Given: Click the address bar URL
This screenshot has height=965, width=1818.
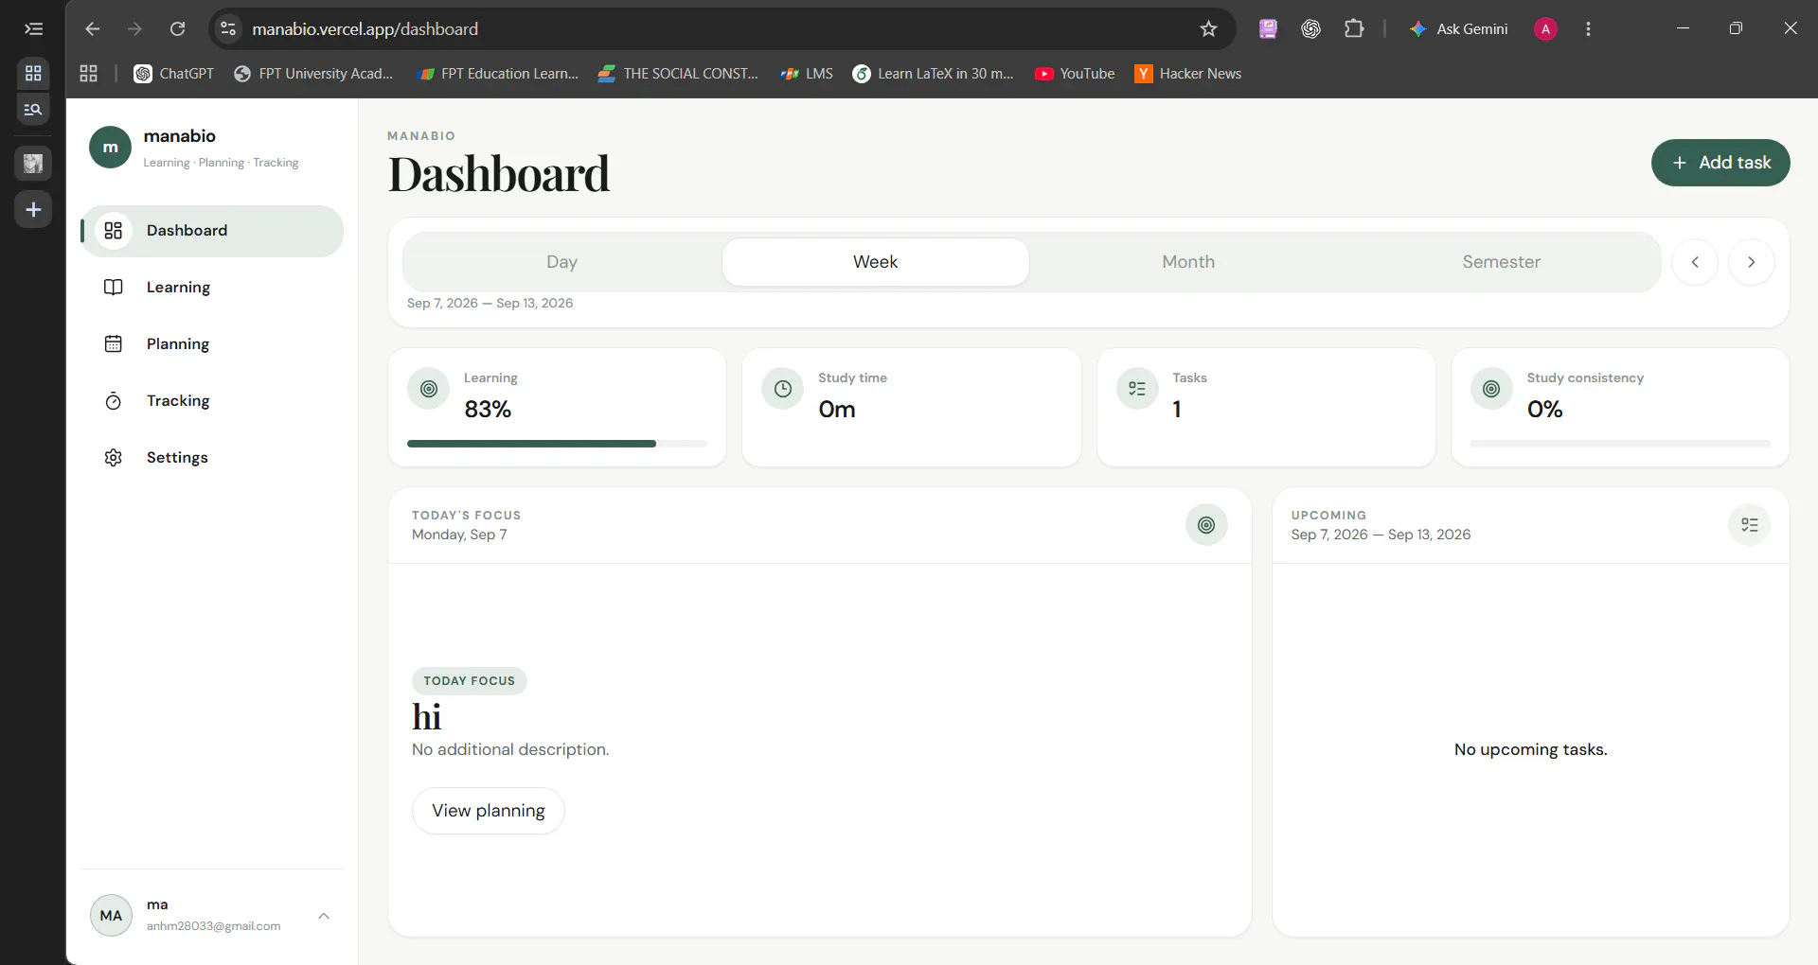Looking at the screenshot, I should point(365,29).
